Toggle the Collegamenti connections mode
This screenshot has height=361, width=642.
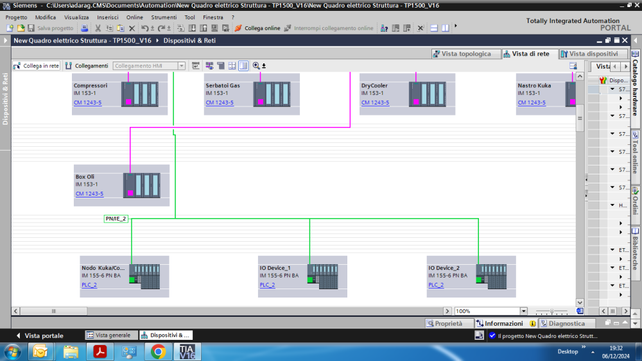[87, 65]
